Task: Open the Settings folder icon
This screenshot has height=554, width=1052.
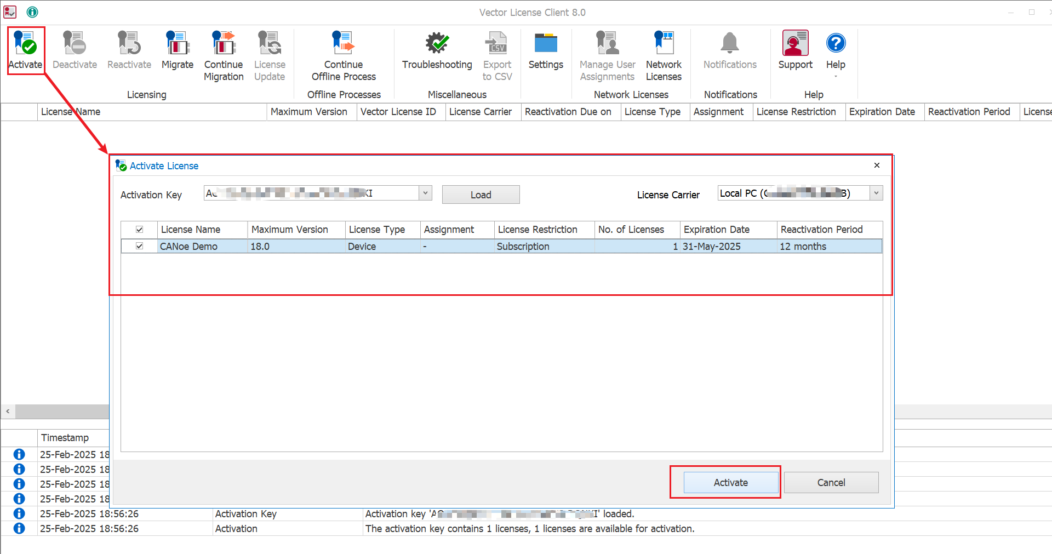Action: tap(546, 43)
